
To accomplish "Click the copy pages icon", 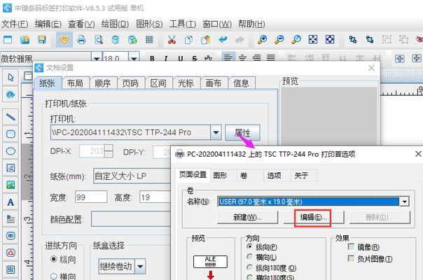I will pos(188,40).
